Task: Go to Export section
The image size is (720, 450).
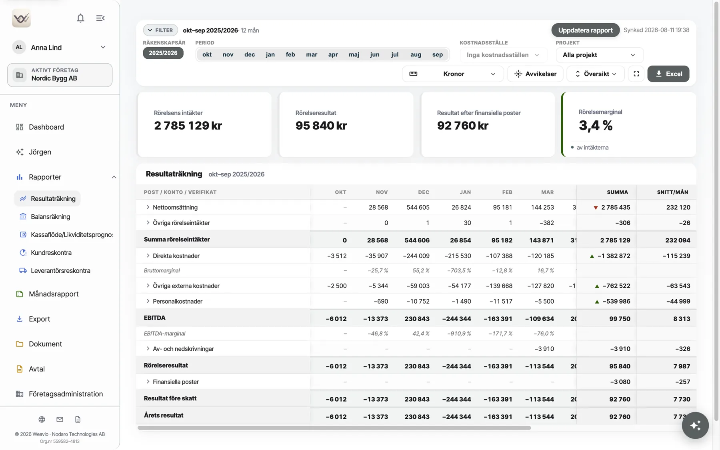Action: (x=39, y=319)
